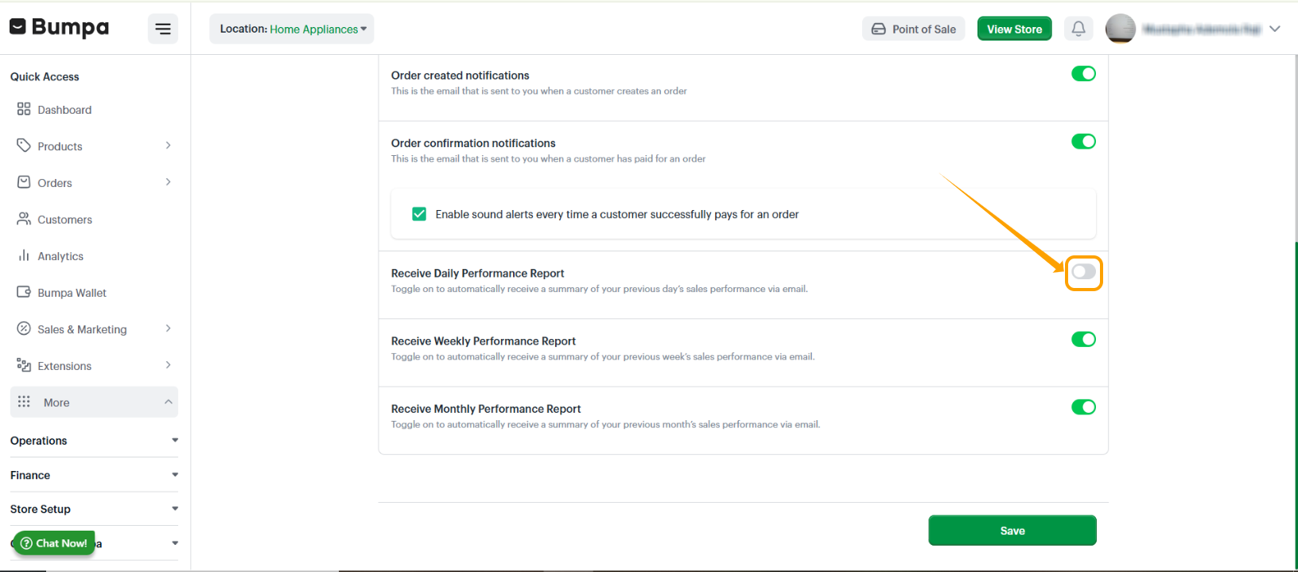The width and height of the screenshot is (1298, 572).
Task: Click the Products tag icon
Action: point(24,146)
